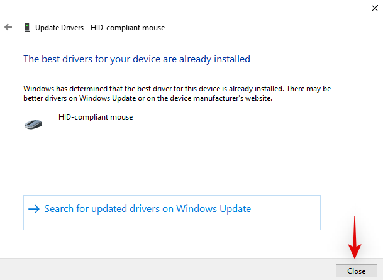Click the back arrow in the title bar
The image size is (383, 280).
[8, 28]
